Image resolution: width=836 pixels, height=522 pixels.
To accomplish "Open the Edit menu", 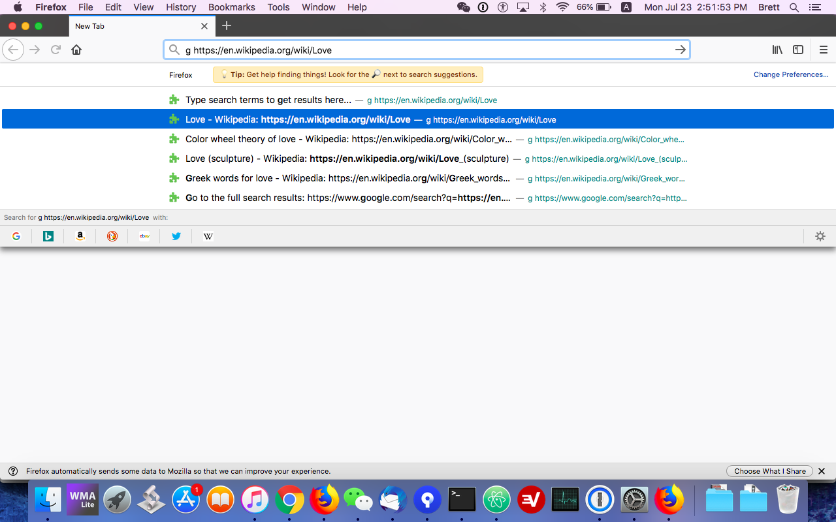I will coord(113,7).
